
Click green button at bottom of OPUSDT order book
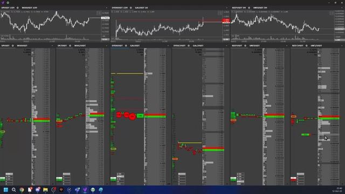2,179
